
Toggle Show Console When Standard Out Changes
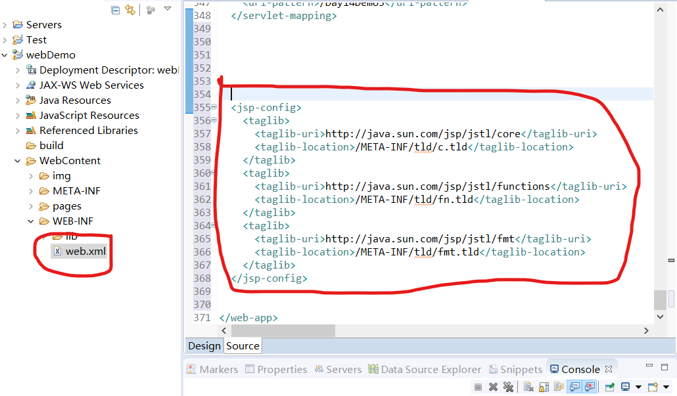click(575, 387)
